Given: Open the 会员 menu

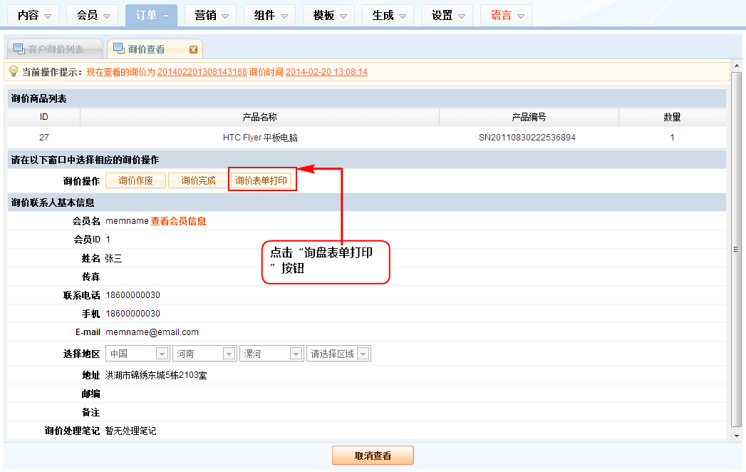Looking at the screenshot, I should (x=95, y=16).
